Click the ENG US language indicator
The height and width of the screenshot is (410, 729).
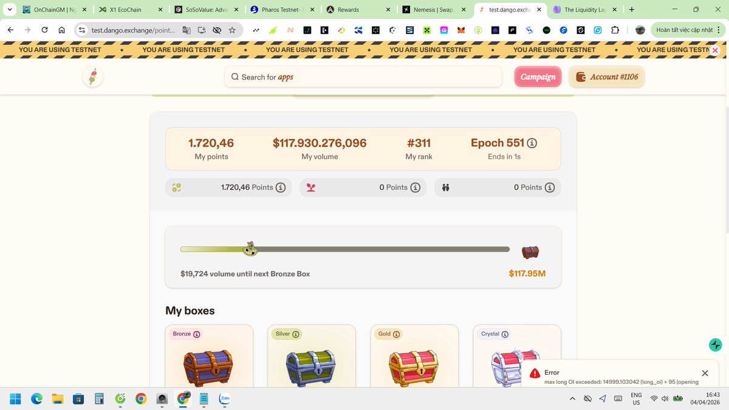636,398
